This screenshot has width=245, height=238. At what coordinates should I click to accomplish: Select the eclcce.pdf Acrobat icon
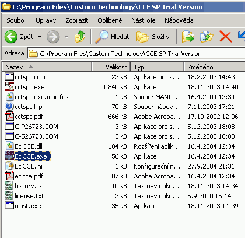pyautogui.click(x=9, y=176)
